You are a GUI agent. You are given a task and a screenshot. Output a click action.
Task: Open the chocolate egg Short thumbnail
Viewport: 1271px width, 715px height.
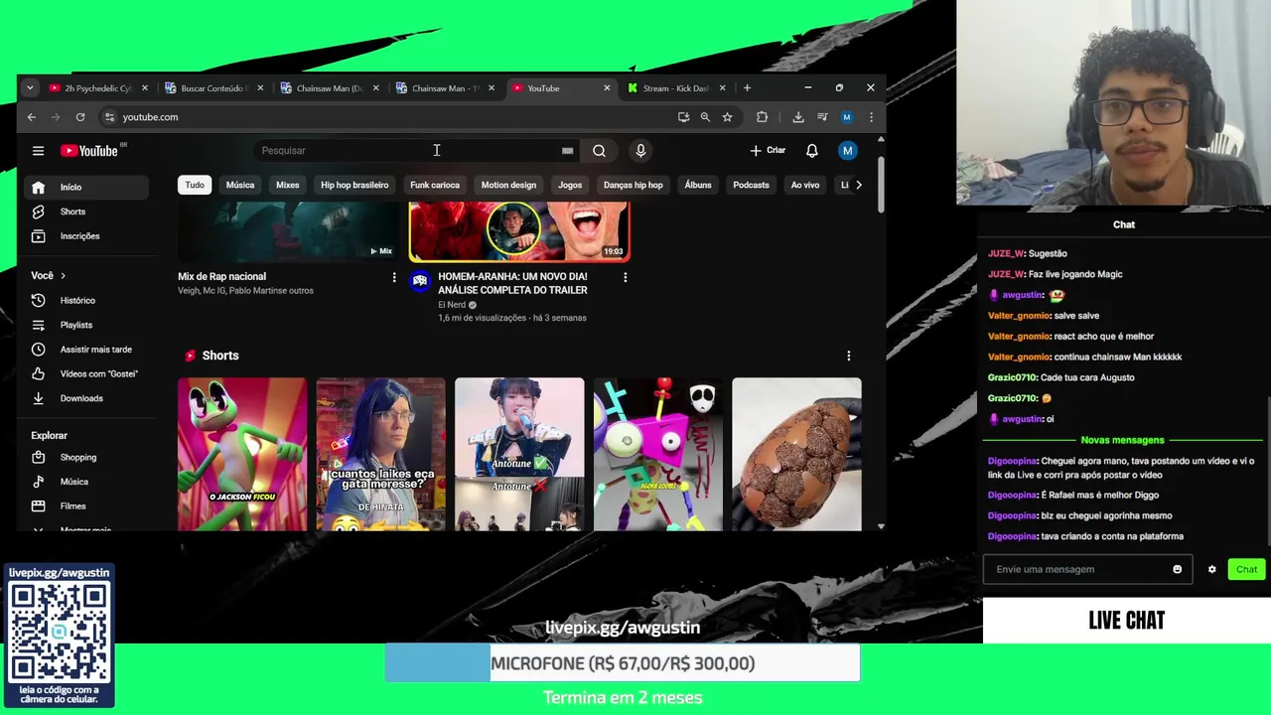click(796, 454)
